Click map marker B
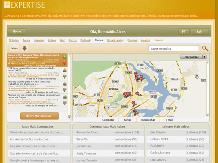218x163 pixels. [x=135, y=113]
